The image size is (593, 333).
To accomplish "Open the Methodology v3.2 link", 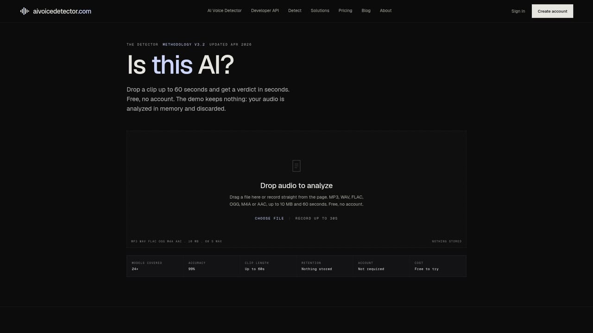I will coord(184,44).
